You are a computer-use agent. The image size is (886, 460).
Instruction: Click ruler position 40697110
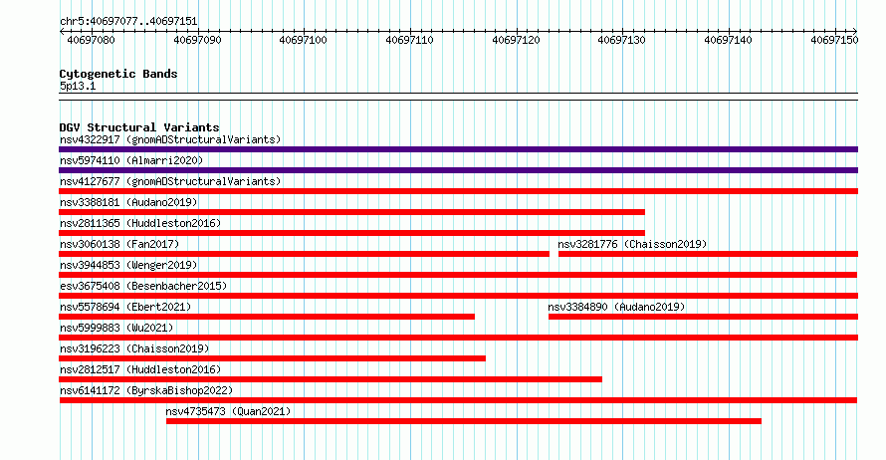pyautogui.click(x=410, y=40)
